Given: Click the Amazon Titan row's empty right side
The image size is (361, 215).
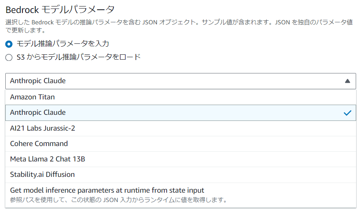Looking at the screenshot, I should 244,97.
